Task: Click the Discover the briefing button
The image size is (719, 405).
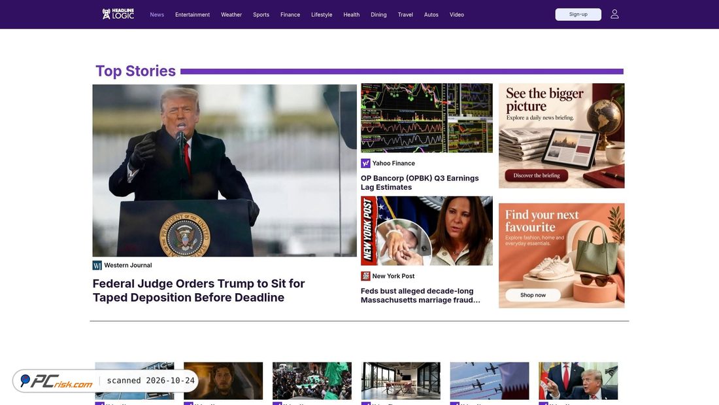Action: pos(537,175)
